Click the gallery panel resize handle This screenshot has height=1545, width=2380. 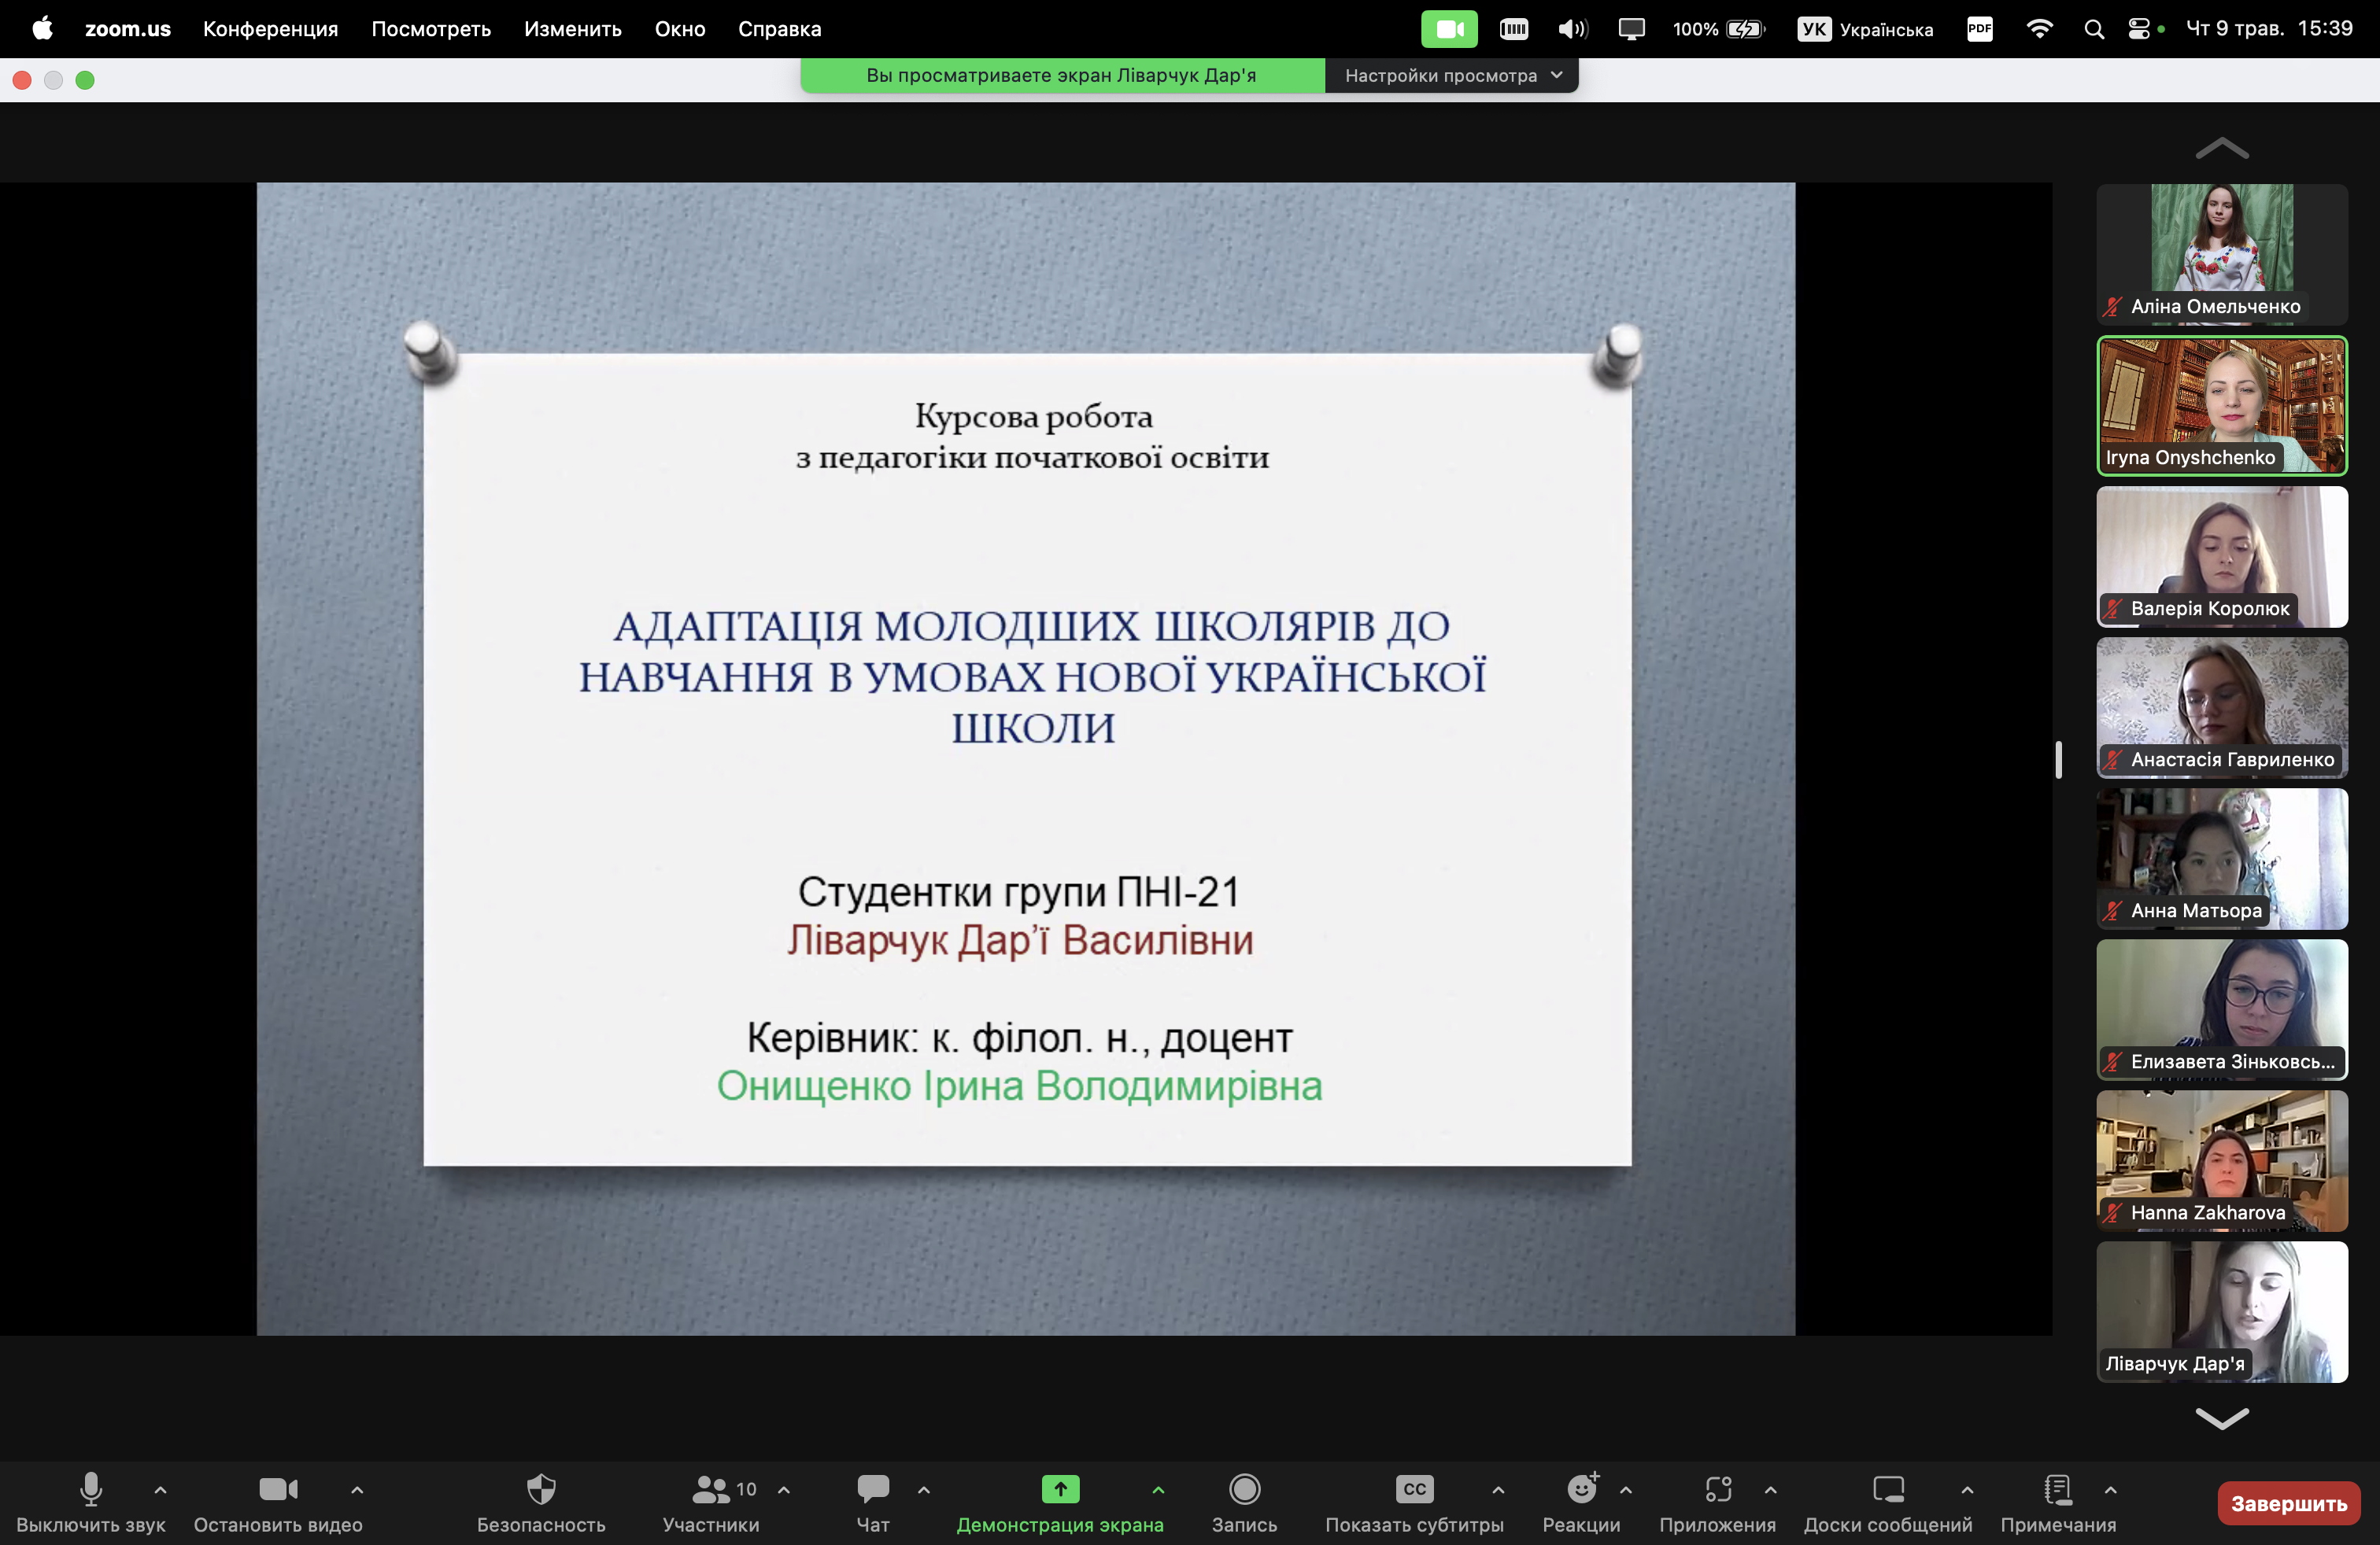pyautogui.click(x=2058, y=759)
